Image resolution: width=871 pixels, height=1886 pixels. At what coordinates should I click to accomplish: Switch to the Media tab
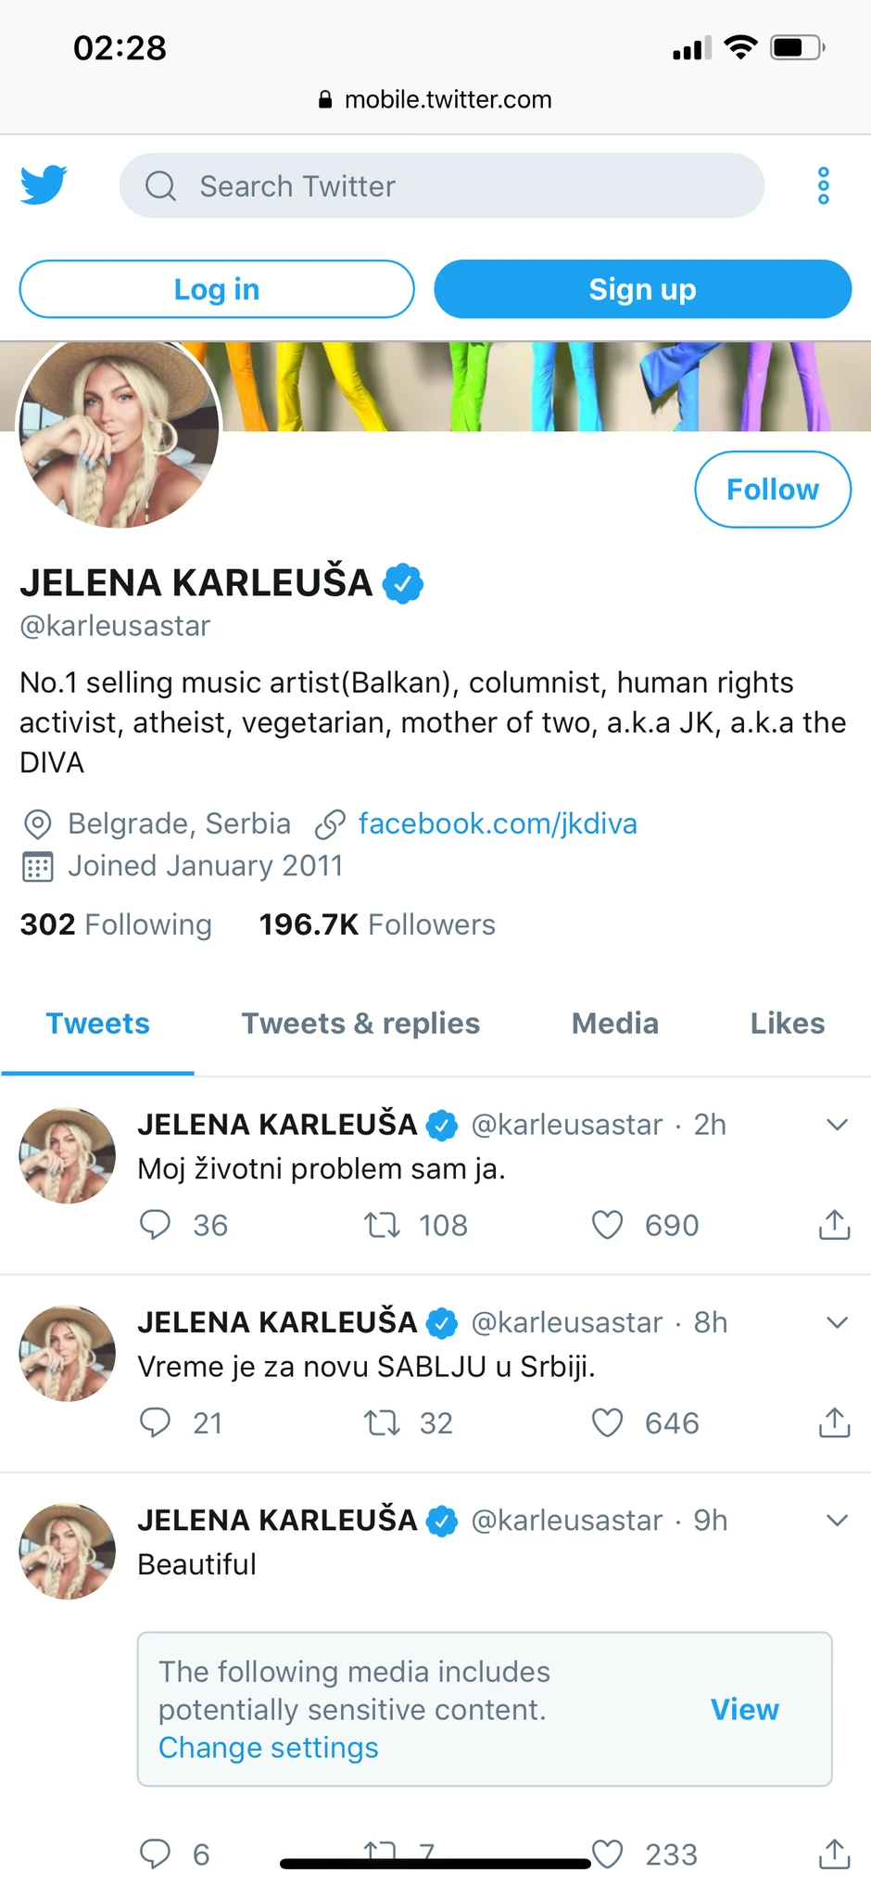(x=614, y=1023)
